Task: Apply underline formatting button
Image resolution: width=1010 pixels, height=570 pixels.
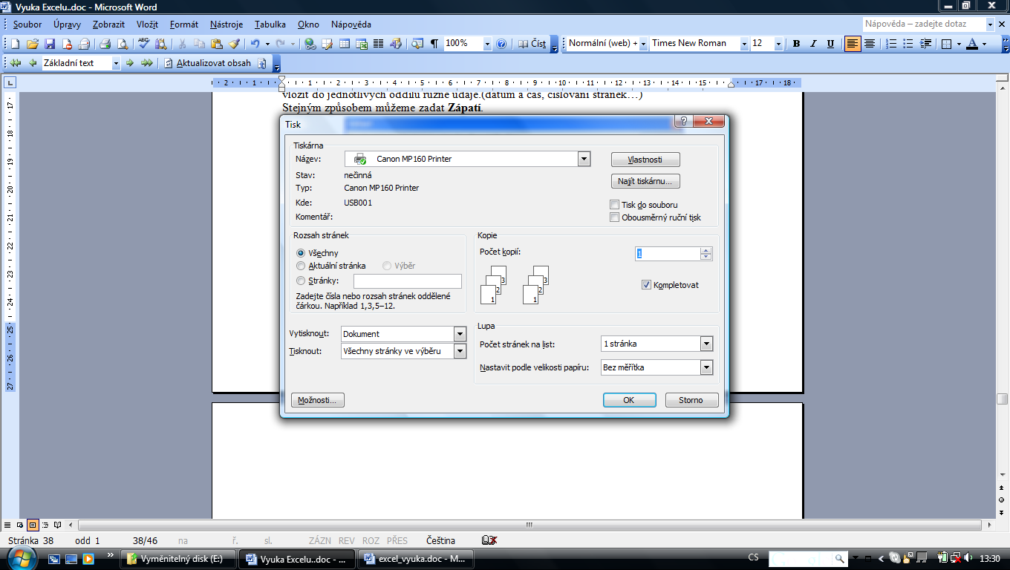Action: (x=830, y=44)
